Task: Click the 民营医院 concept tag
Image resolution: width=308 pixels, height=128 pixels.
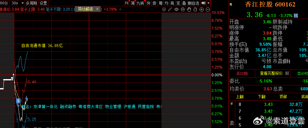Action: tap(146, 107)
